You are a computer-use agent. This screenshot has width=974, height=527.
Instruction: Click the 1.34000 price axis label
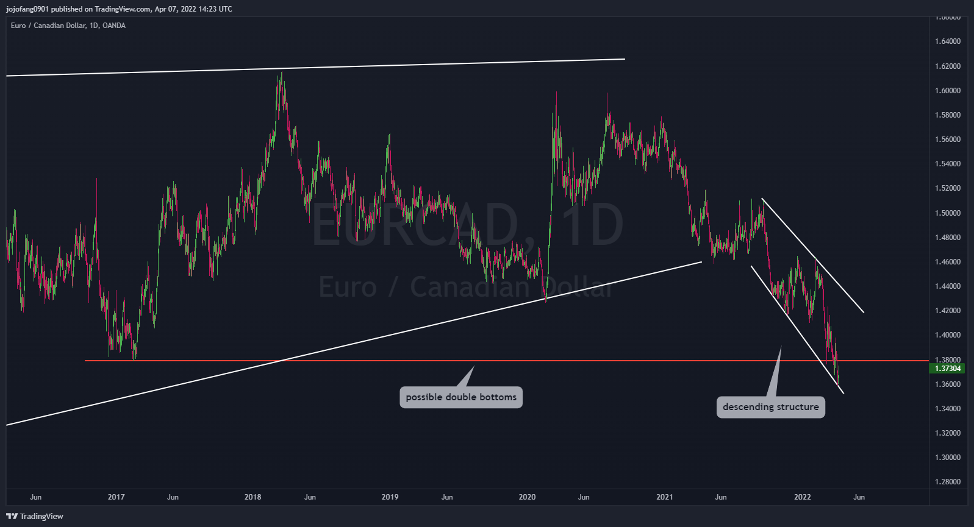(x=948, y=409)
